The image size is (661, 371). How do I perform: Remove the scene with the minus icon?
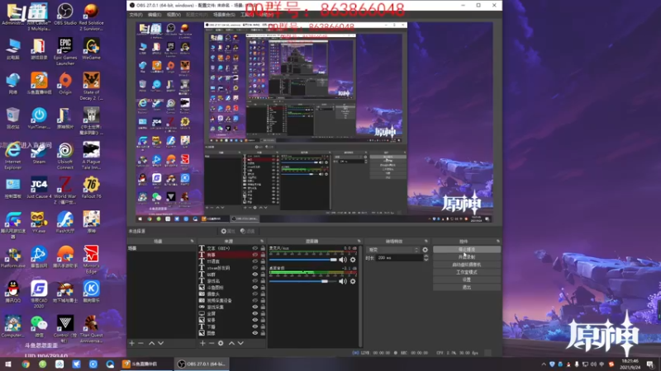point(140,343)
